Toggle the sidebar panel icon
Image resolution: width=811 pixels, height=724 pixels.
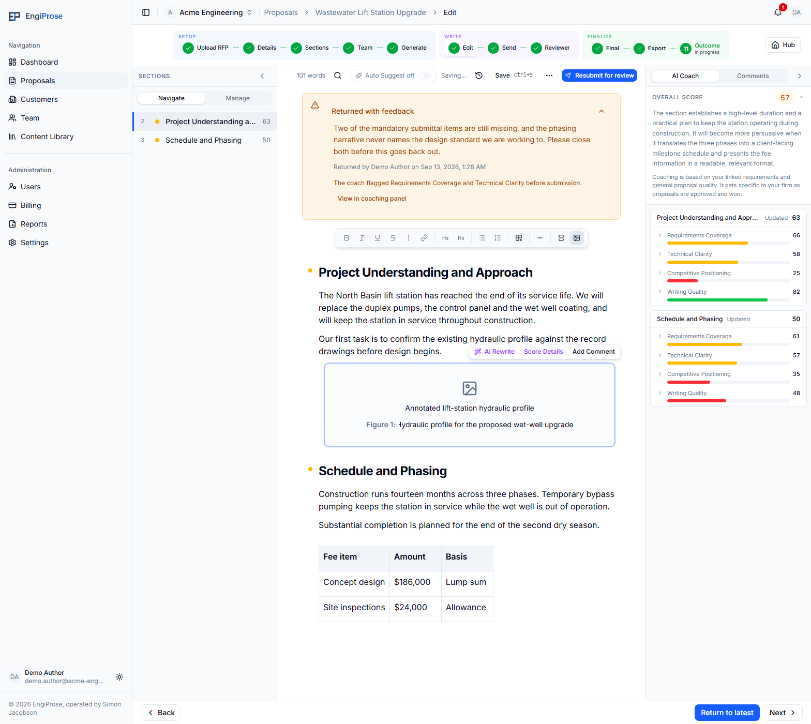(146, 12)
